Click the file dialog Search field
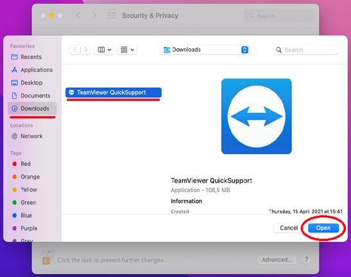Viewport: 351px width, 277px height. [306, 50]
